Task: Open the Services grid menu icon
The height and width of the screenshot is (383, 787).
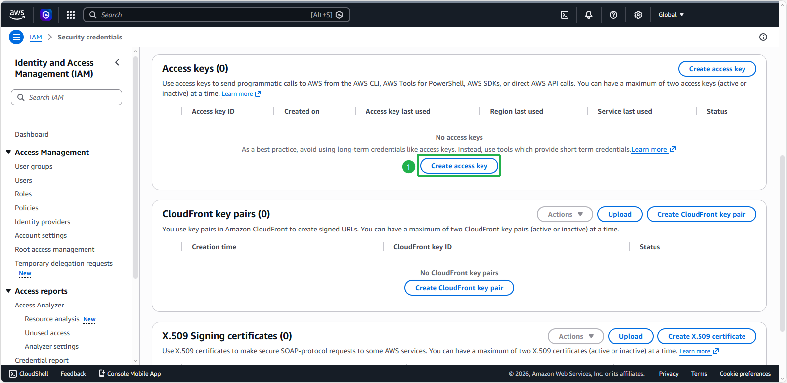Action: [x=71, y=15]
